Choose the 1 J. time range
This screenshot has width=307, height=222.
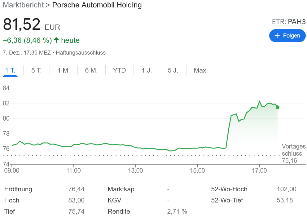pyautogui.click(x=147, y=70)
